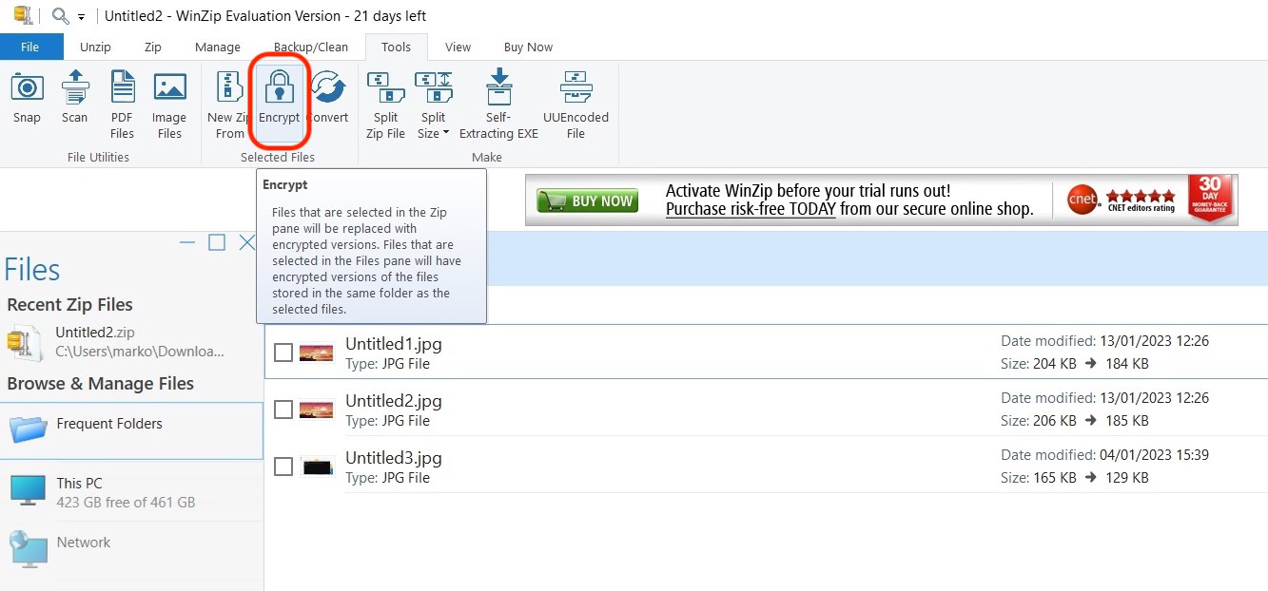Open the Buy Now tab
The width and height of the screenshot is (1268, 591).
point(528,47)
